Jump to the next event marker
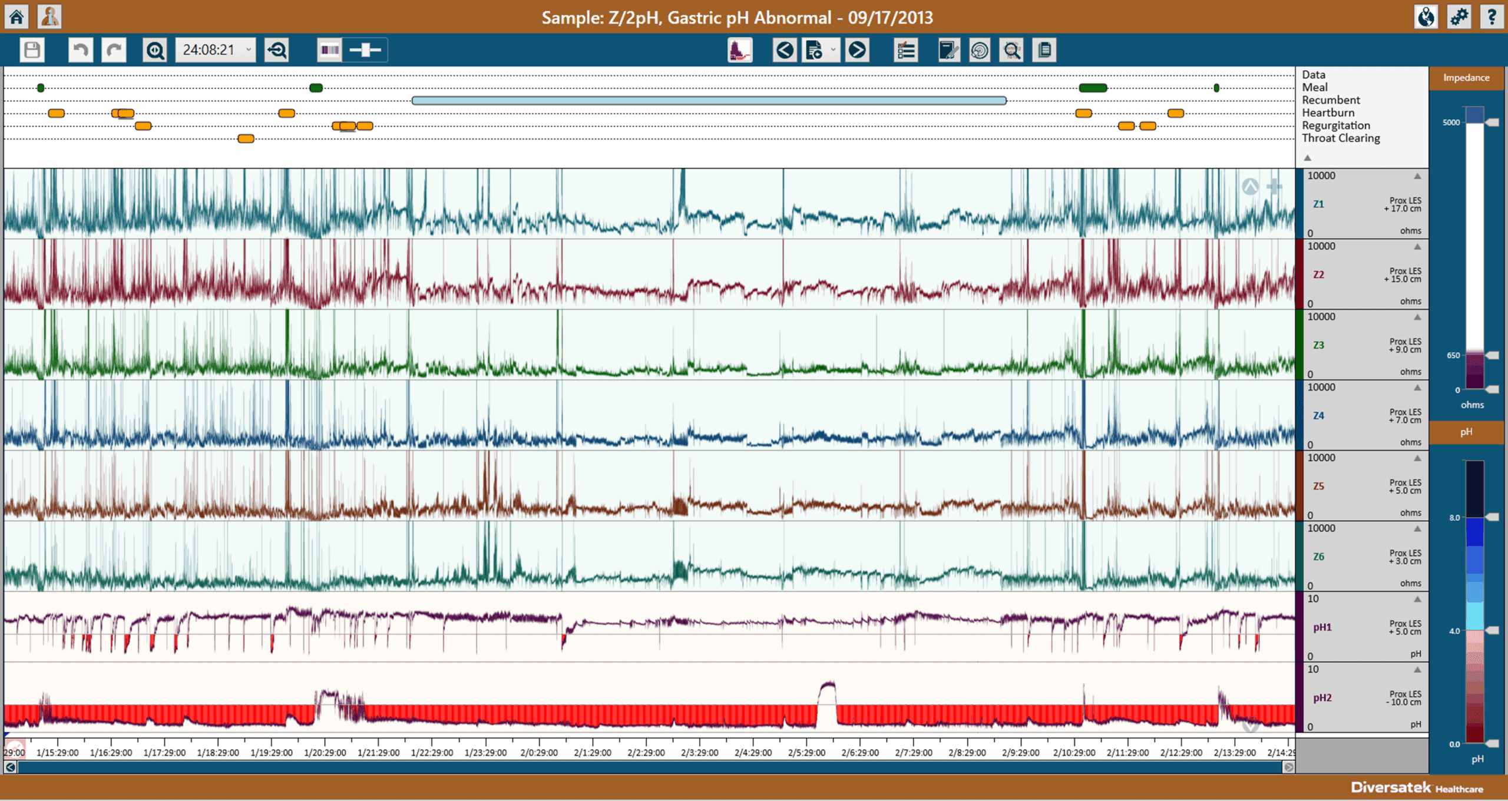Image resolution: width=1508 pixels, height=801 pixels. [858, 51]
